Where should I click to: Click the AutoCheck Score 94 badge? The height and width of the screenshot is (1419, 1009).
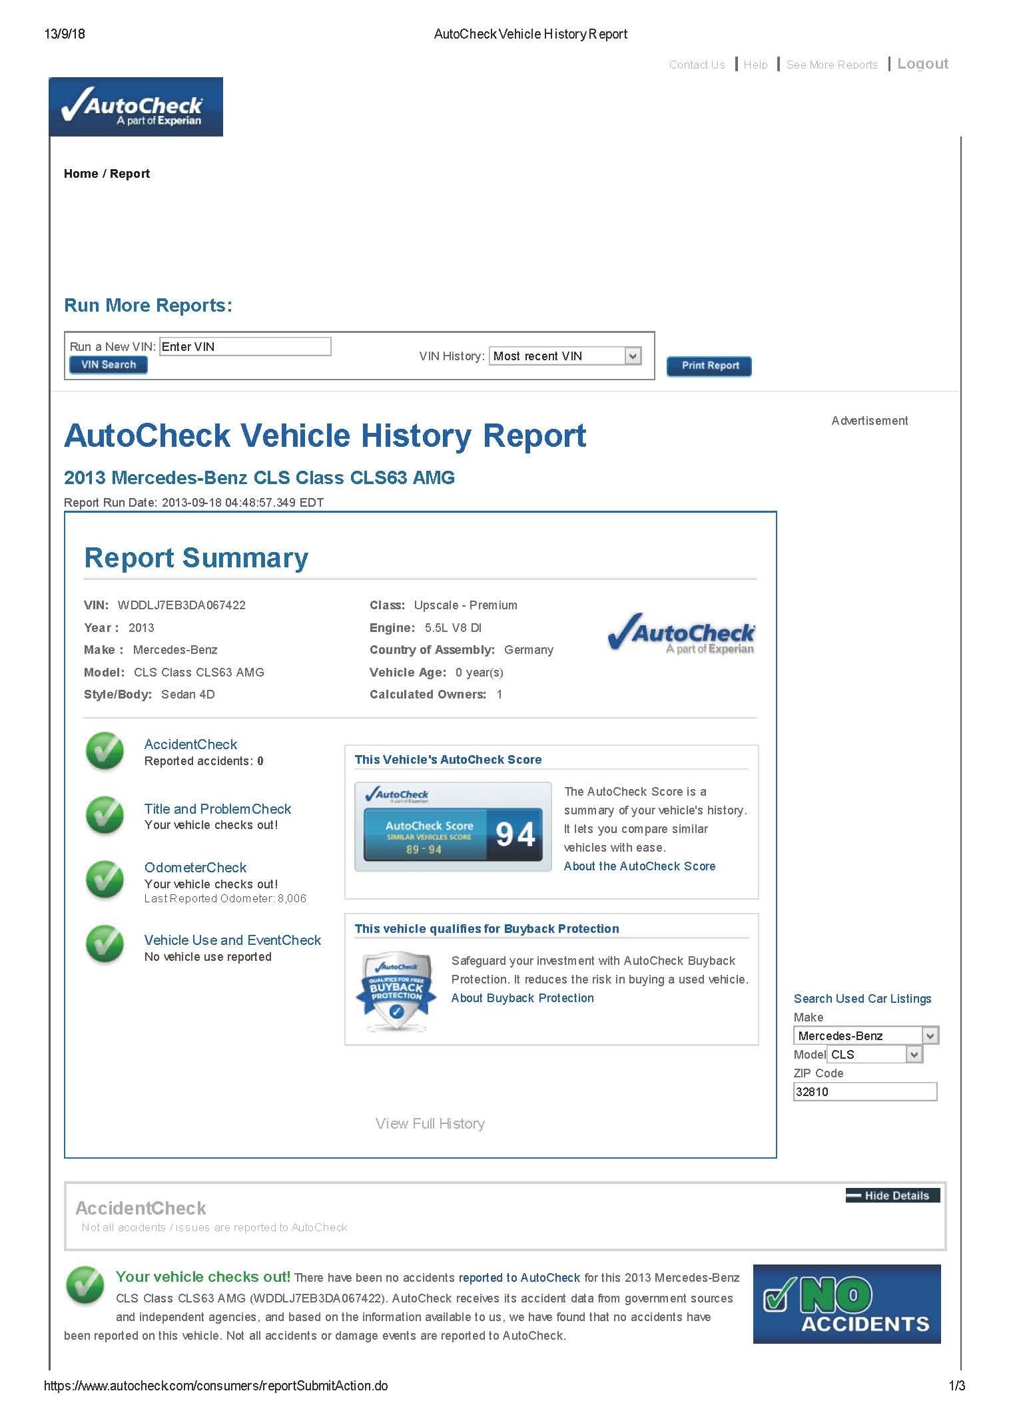point(453,826)
